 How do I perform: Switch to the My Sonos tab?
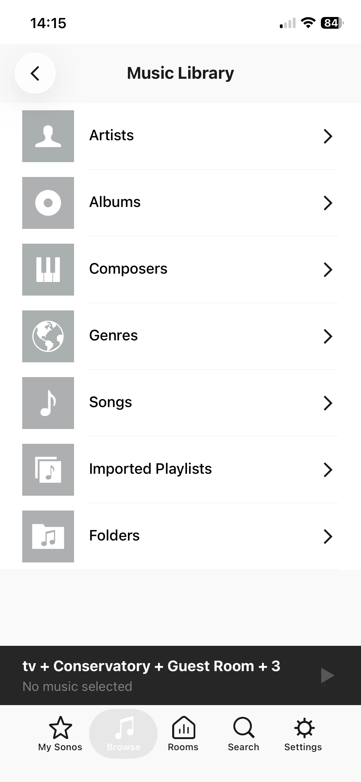(x=60, y=734)
